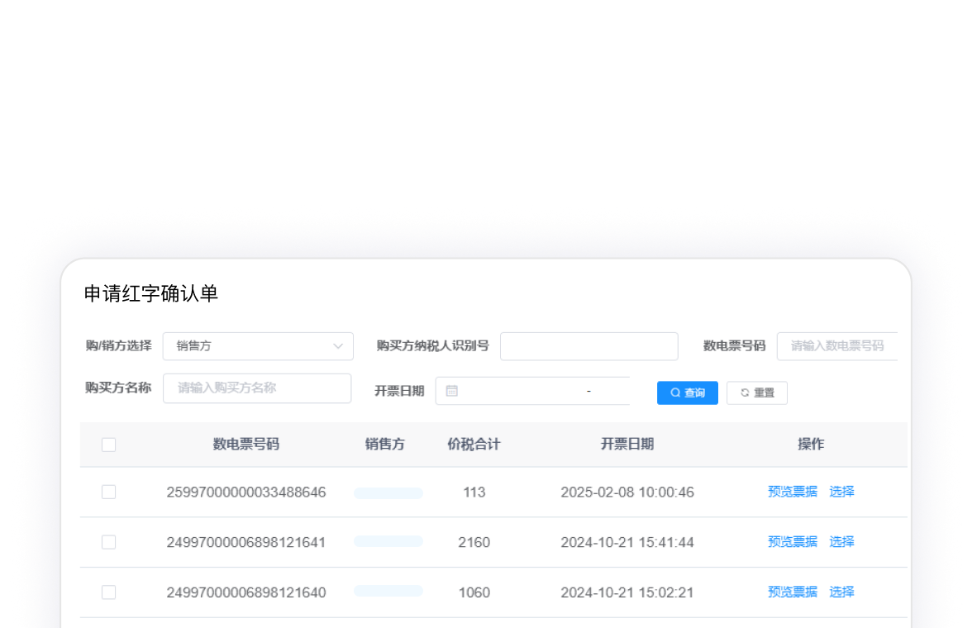Check the row for invoice 24997000006898121641
972x628 pixels.
point(108,542)
